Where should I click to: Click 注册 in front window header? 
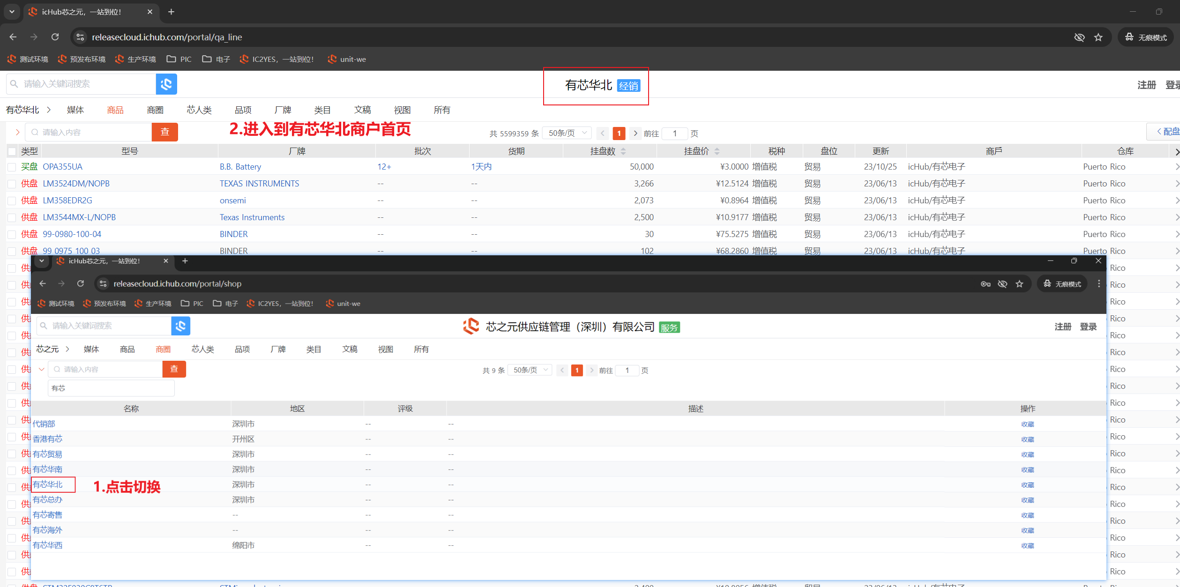click(x=1063, y=327)
